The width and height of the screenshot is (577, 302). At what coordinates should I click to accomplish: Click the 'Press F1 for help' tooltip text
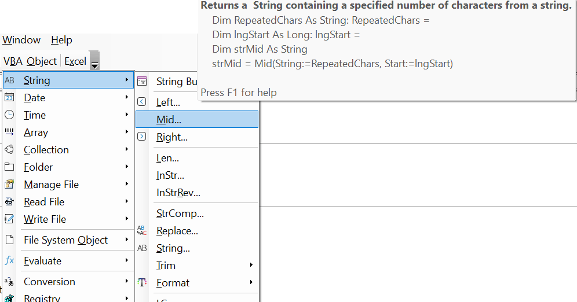[x=239, y=92]
